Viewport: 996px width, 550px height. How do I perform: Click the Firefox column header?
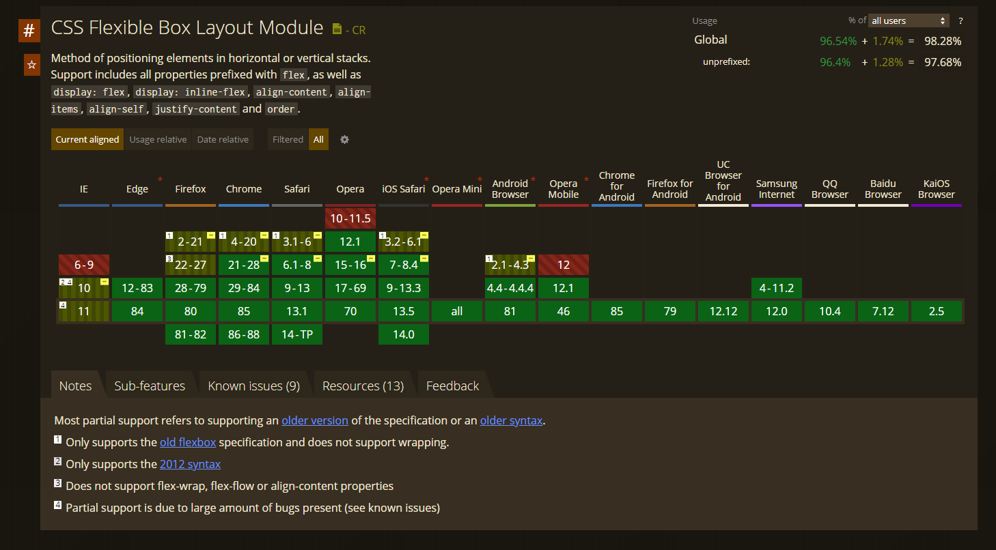(191, 189)
